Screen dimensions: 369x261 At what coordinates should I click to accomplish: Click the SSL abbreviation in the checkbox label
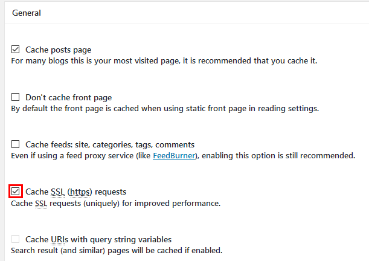pos(57,192)
